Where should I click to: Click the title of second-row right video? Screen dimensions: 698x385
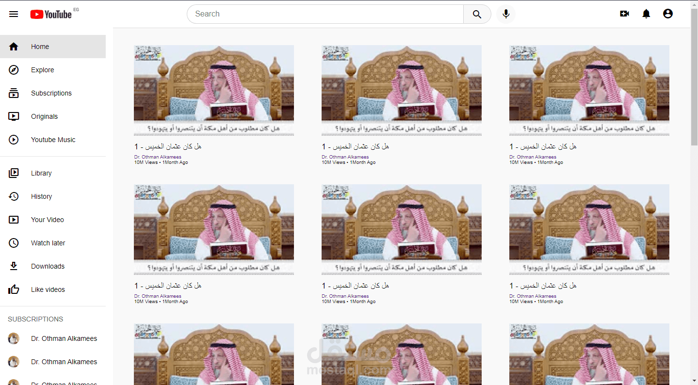(x=543, y=286)
